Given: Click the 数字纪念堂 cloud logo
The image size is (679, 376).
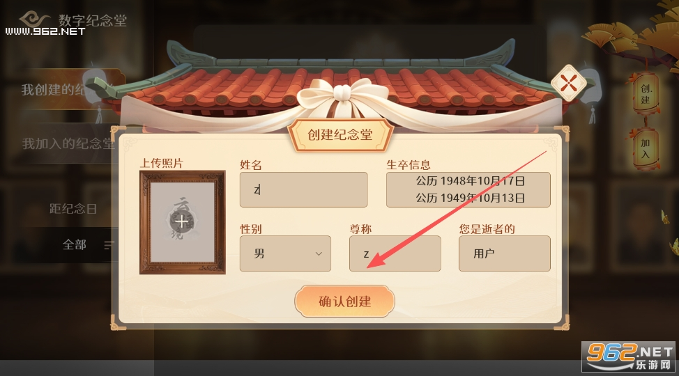Looking at the screenshot, I should click(x=35, y=19).
